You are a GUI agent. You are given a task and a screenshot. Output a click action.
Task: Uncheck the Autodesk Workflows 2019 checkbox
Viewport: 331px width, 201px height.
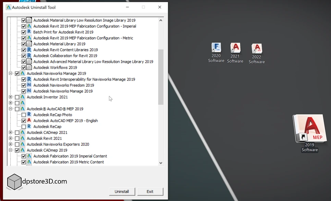[24, 68]
